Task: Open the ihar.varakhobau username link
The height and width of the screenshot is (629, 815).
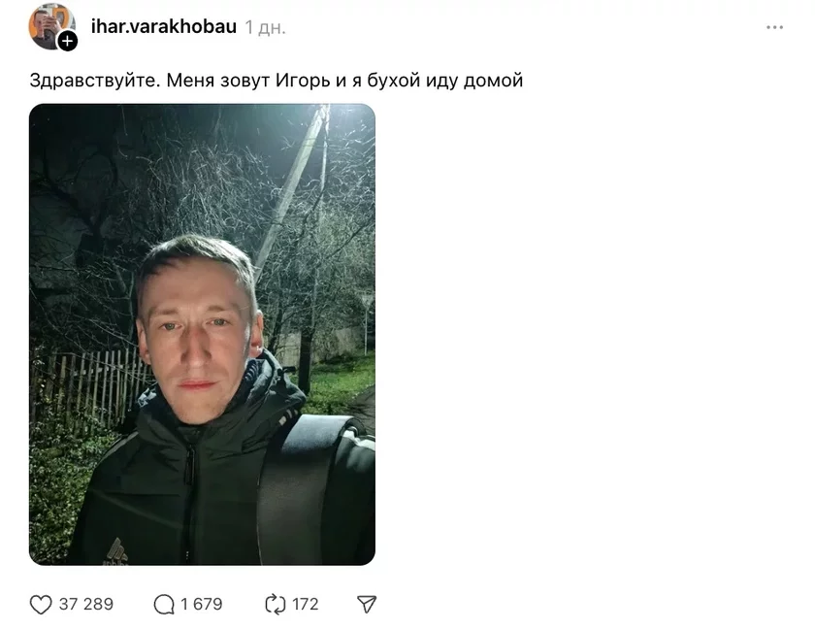Action: [x=164, y=26]
